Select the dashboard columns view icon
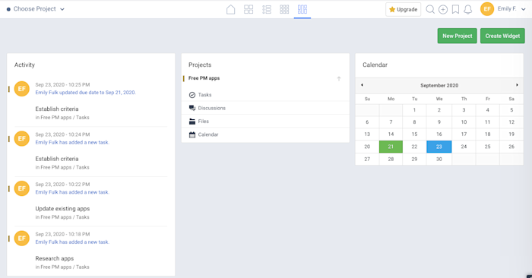The height and width of the screenshot is (278, 532). coord(302,9)
